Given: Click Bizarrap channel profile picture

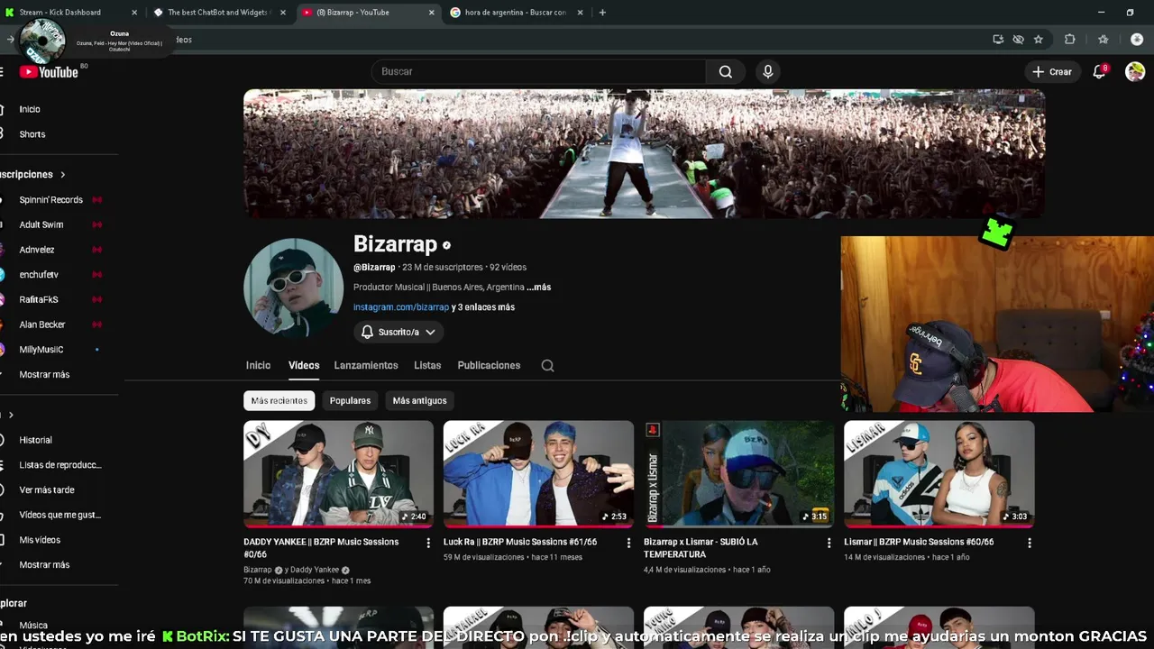Looking at the screenshot, I should point(293,288).
